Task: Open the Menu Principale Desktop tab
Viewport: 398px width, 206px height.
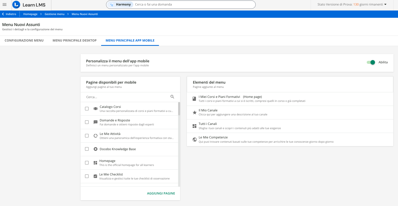Action: (75, 41)
